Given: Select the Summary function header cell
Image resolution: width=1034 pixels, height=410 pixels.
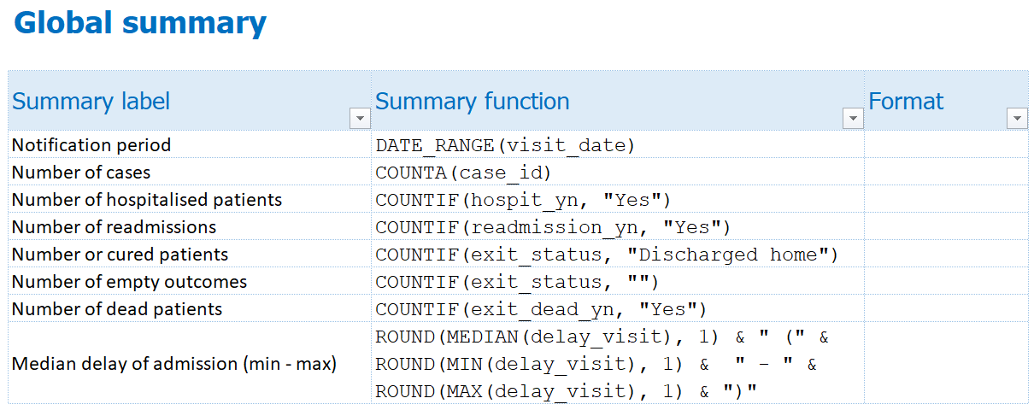Looking at the screenshot, I should 618,101.
